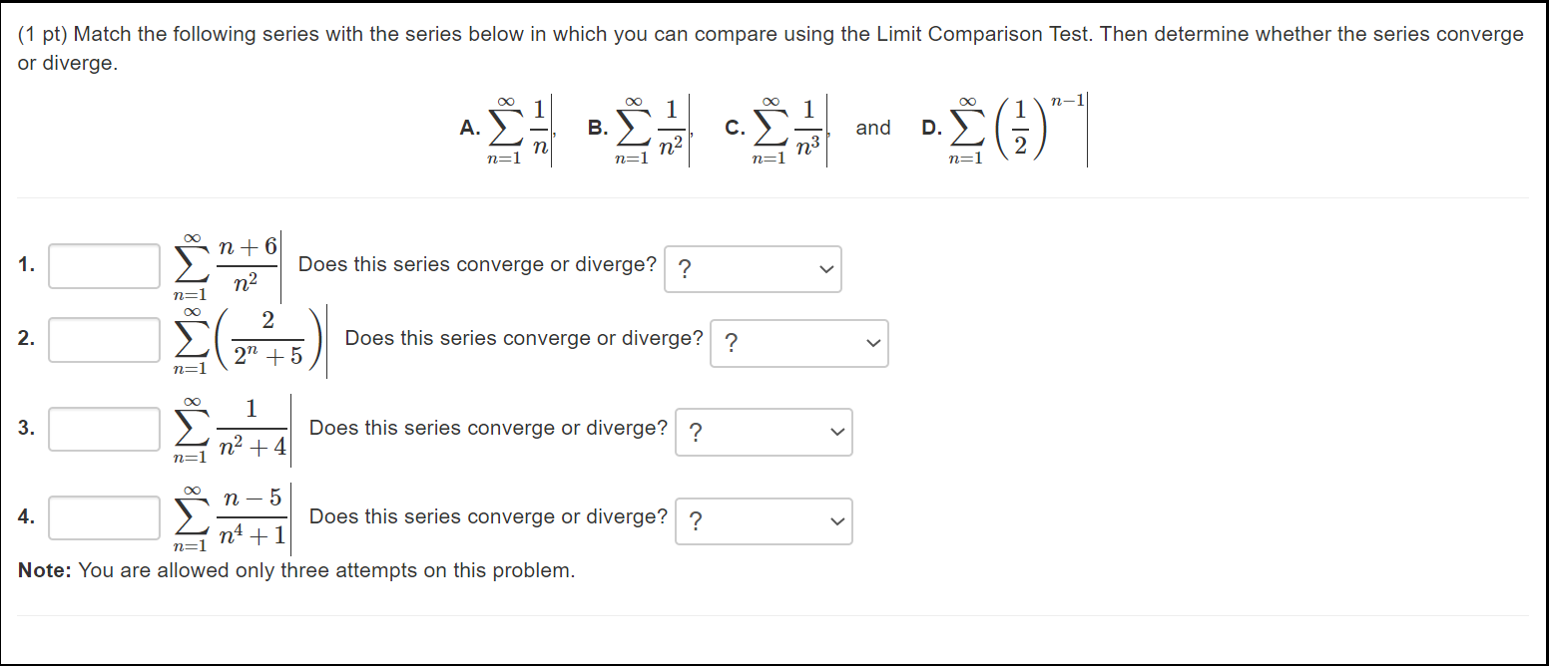Expand the converge/diverge dropdown for series 3
The height and width of the screenshot is (666, 1550).
pos(764,432)
